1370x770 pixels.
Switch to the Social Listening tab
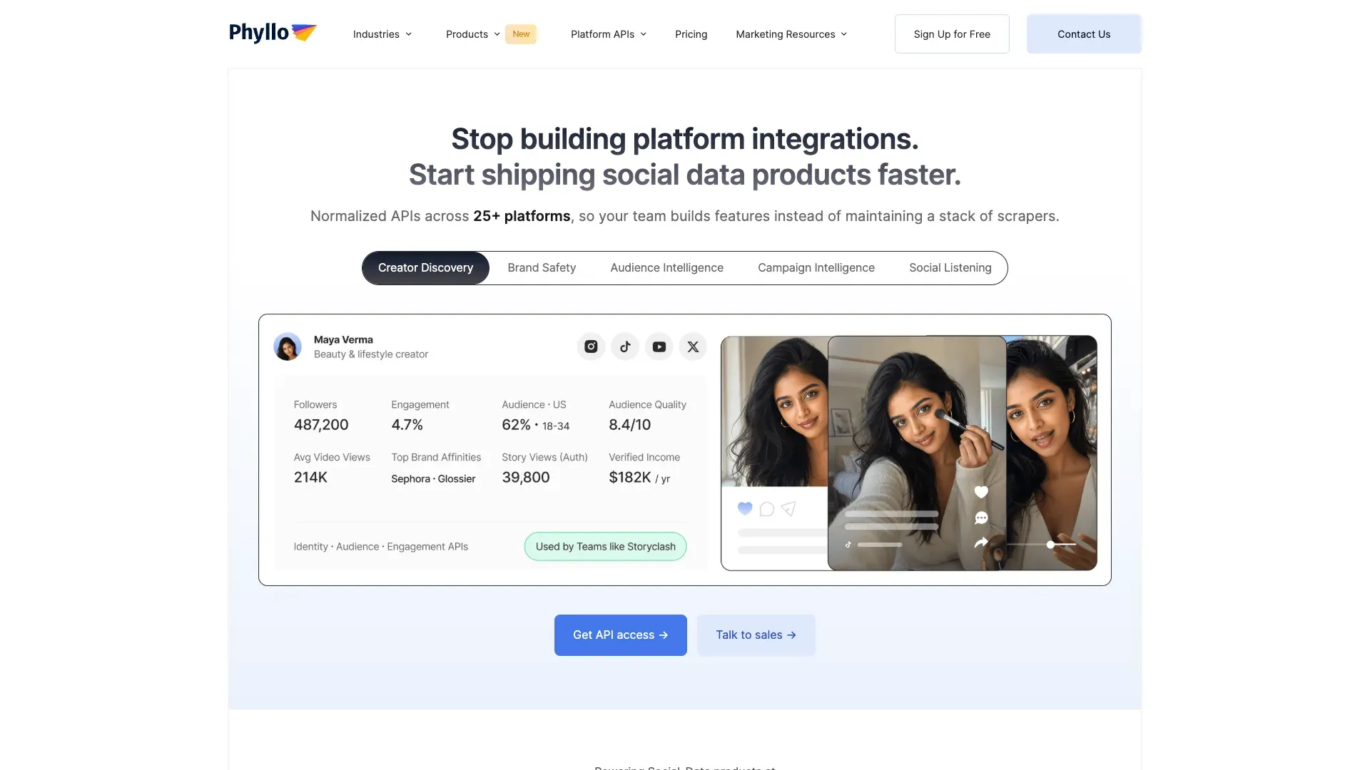(x=950, y=268)
